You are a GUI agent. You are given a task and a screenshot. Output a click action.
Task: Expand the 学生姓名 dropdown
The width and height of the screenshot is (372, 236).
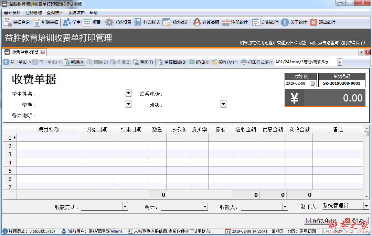(x=128, y=93)
